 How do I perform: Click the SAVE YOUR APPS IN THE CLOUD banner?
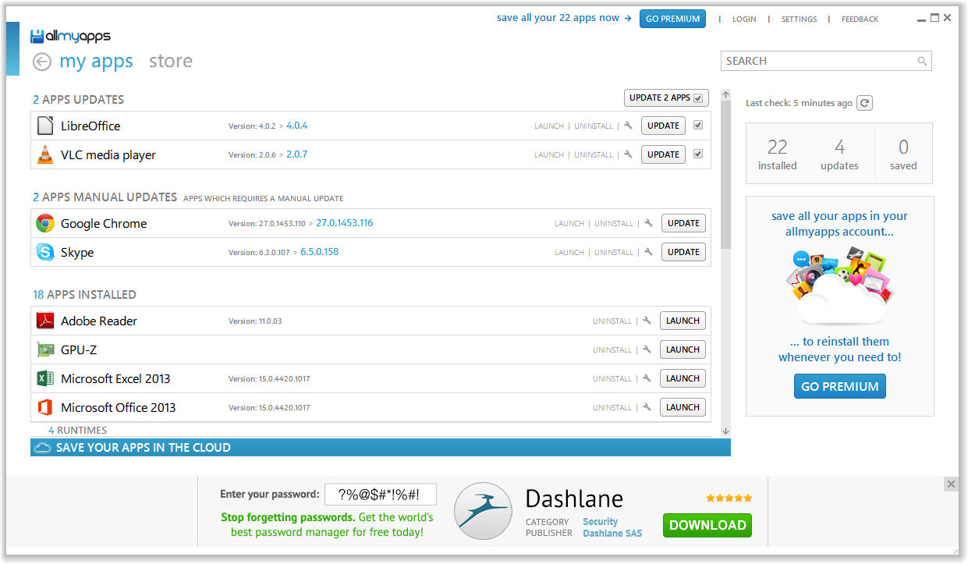[381, 448]
